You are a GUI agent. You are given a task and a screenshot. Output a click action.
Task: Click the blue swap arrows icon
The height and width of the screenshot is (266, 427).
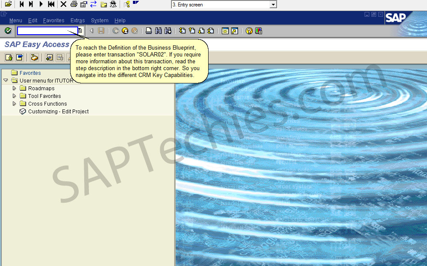pos(94,4)
